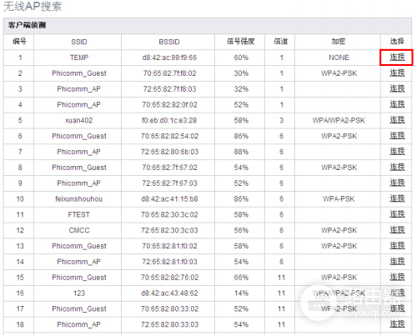Image resolution: width=417 pixels, height=336 pixels.
Task: Select BSSID 70:65:82:82:76:02
Action: point(169,278)
